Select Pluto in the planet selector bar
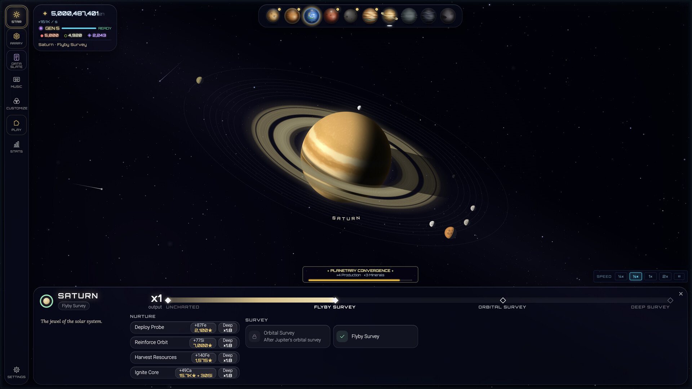The image size is (692, 389). (448, 16)
